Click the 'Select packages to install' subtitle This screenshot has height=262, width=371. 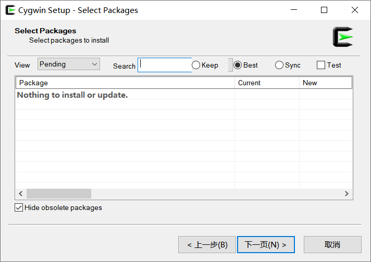point(69,41)
